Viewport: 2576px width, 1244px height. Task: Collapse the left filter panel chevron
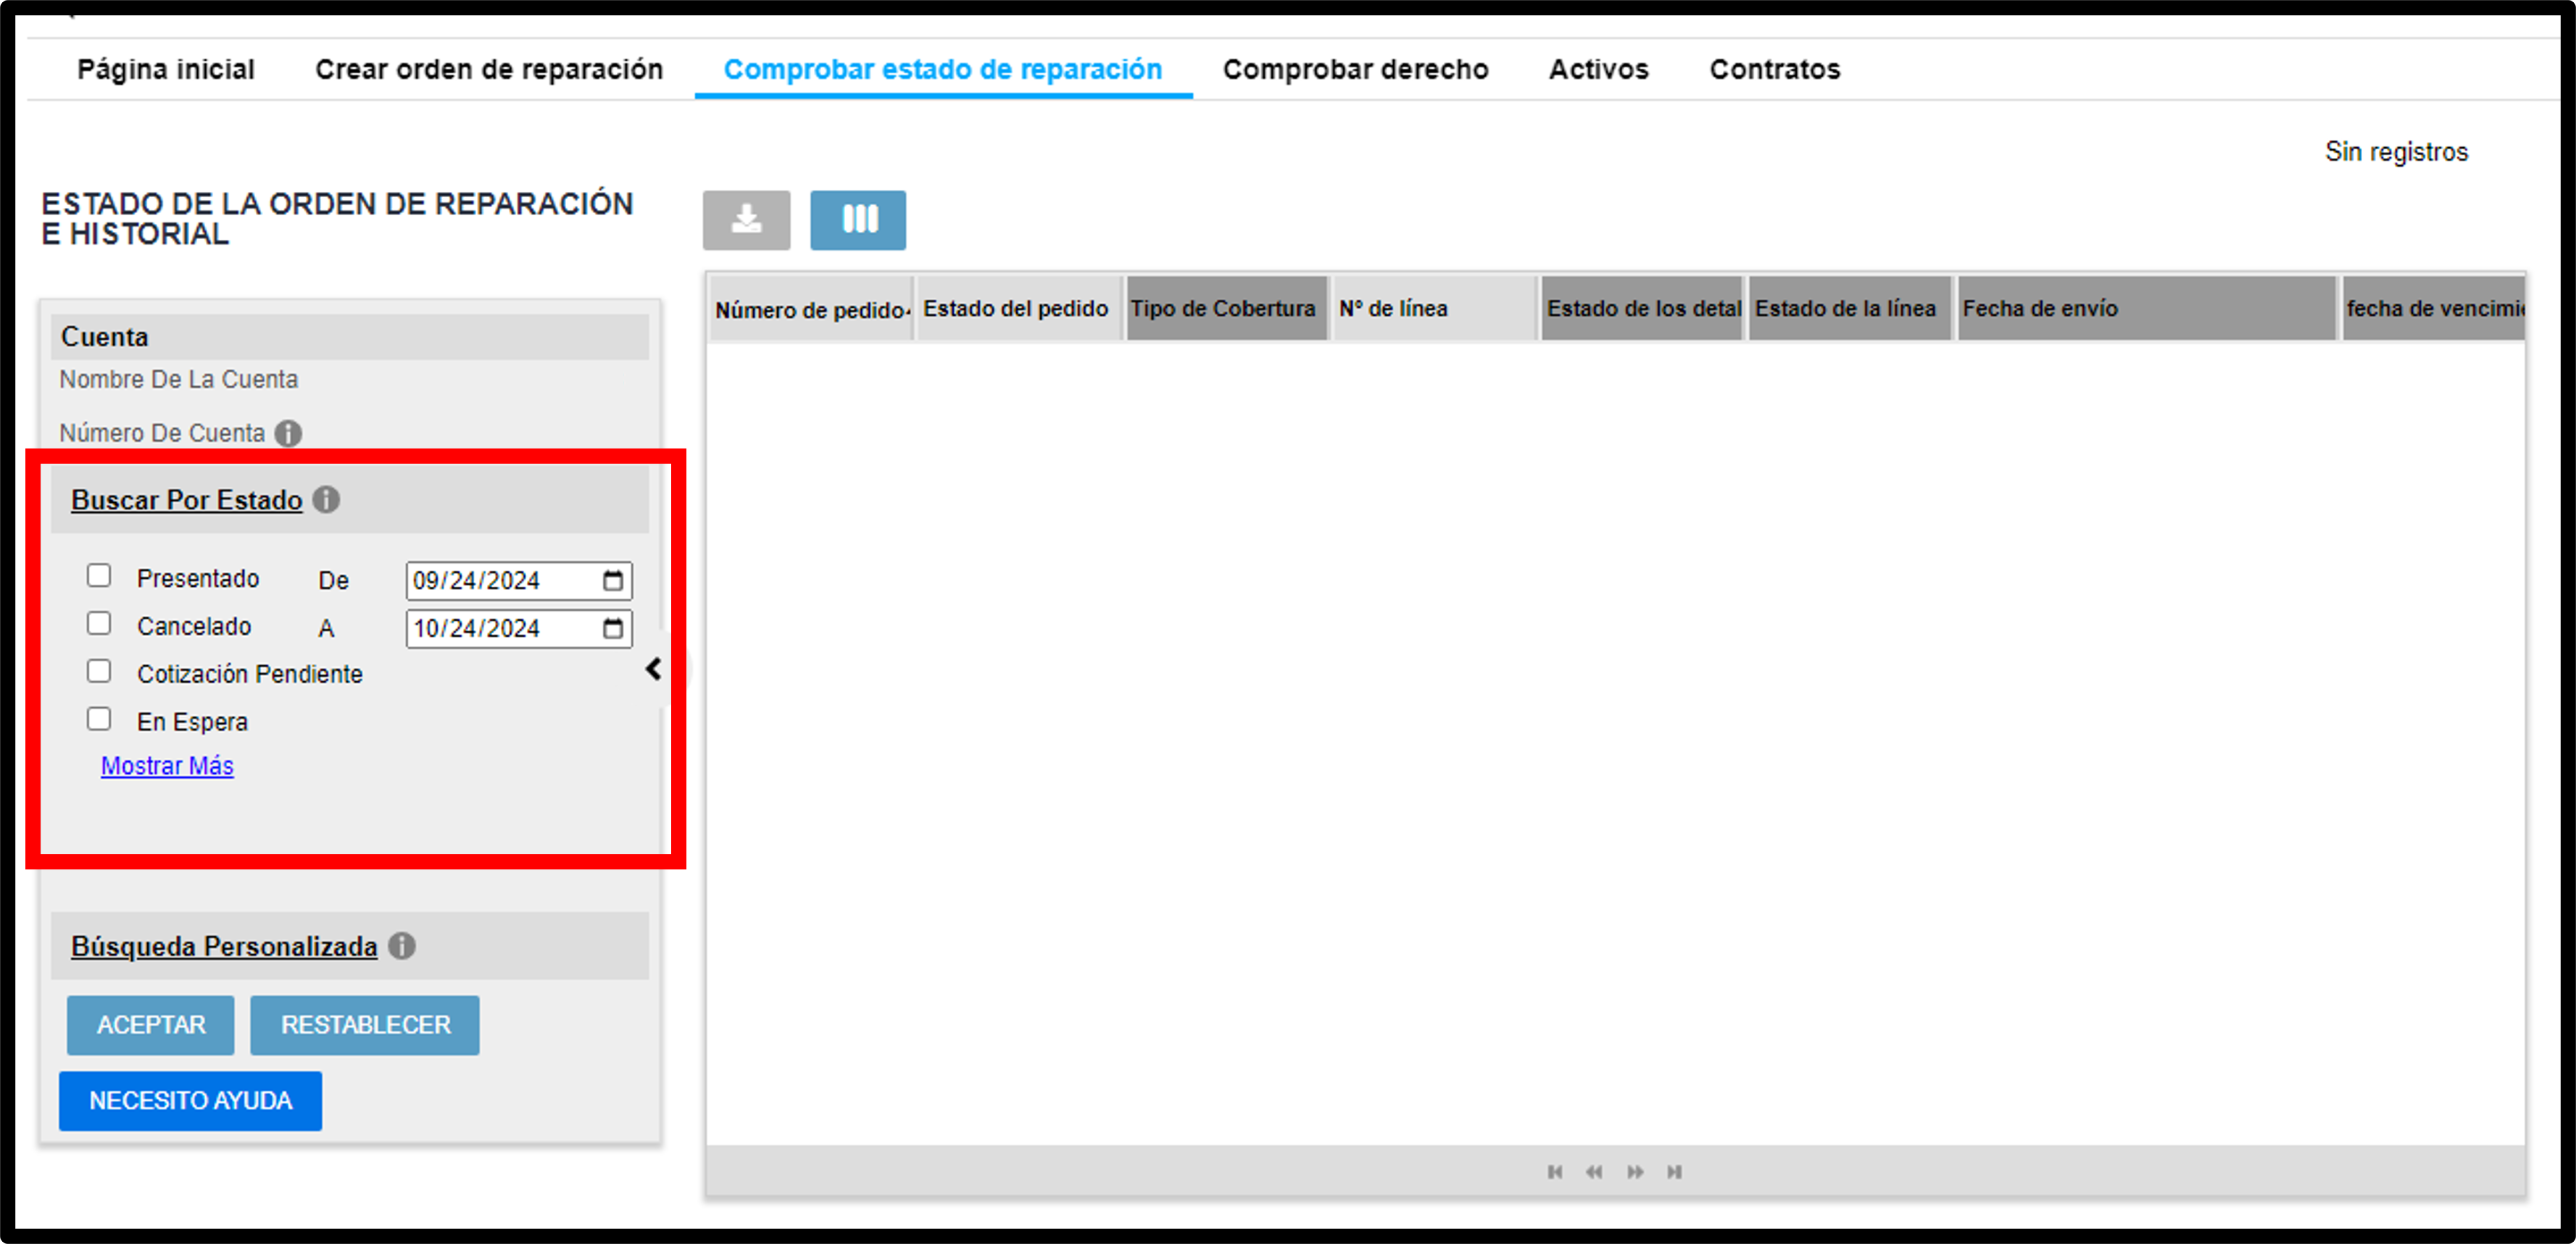pos(654,669)
